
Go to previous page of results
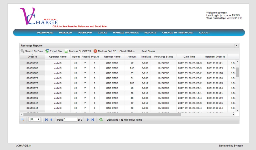click(51, 120)
